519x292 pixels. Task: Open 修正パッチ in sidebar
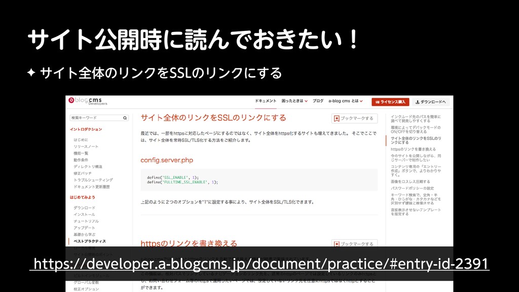click(83, 173)
